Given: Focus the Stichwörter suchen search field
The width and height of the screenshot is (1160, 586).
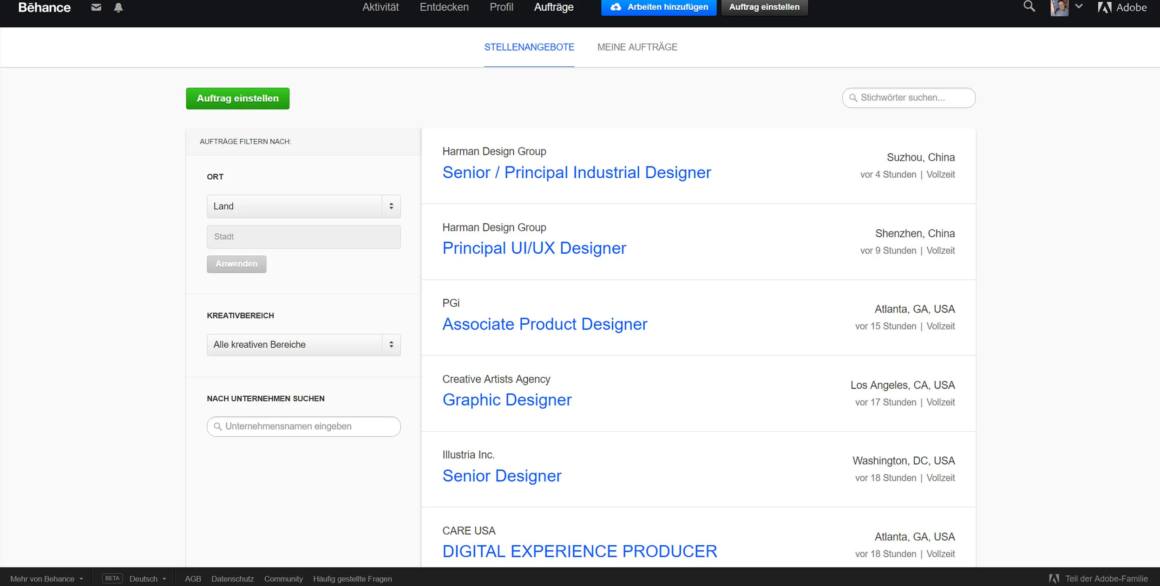Looking at the screenshot, I should (x=909, y=98).
